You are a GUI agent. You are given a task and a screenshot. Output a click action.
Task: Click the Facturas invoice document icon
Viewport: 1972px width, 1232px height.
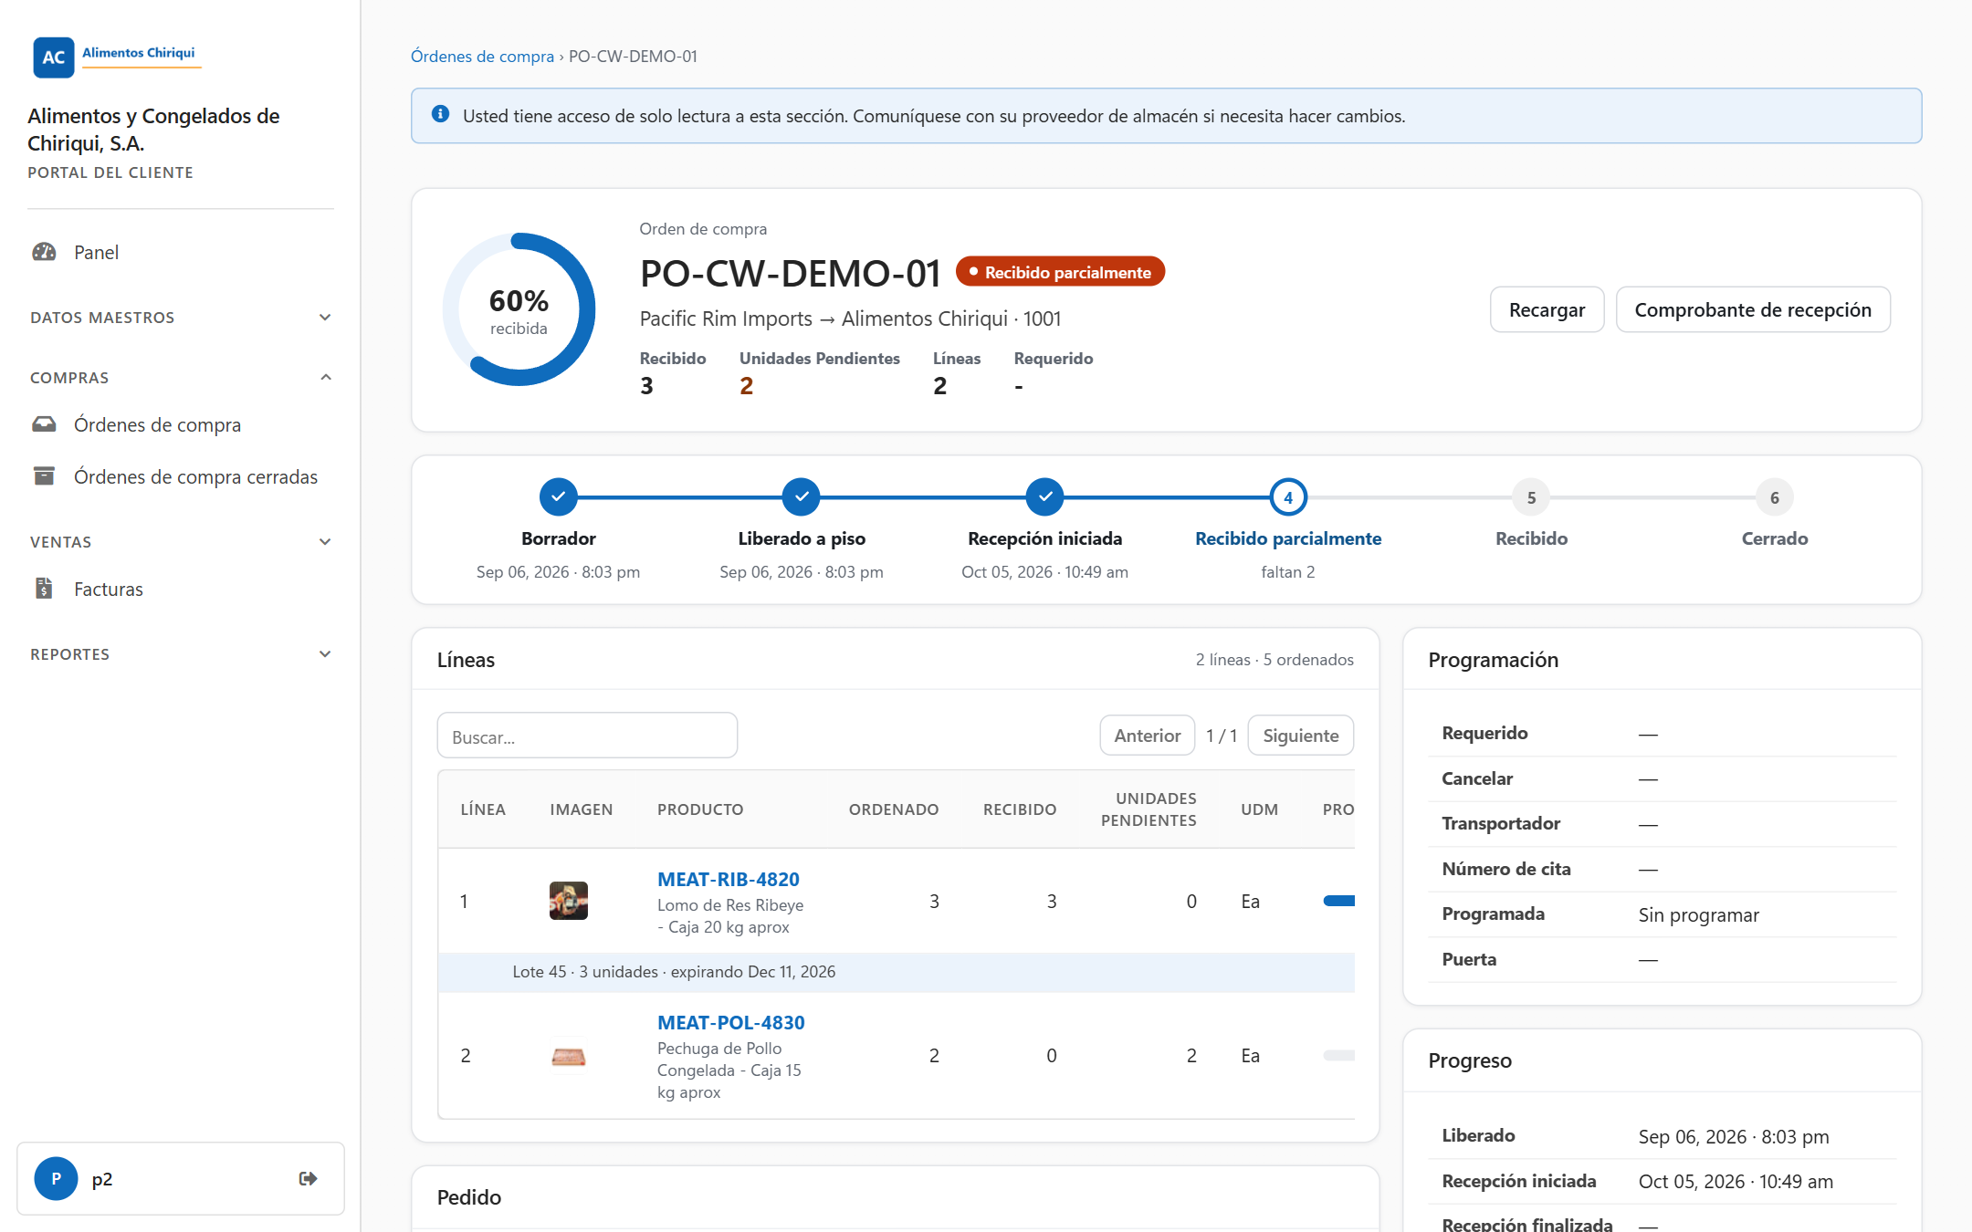tap(44, 589)
